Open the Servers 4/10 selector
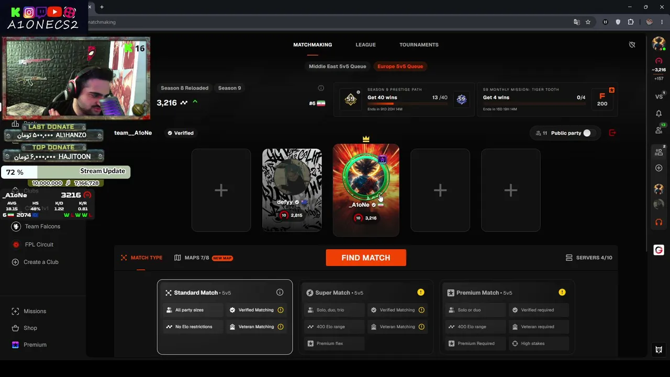 pos(589,258)
